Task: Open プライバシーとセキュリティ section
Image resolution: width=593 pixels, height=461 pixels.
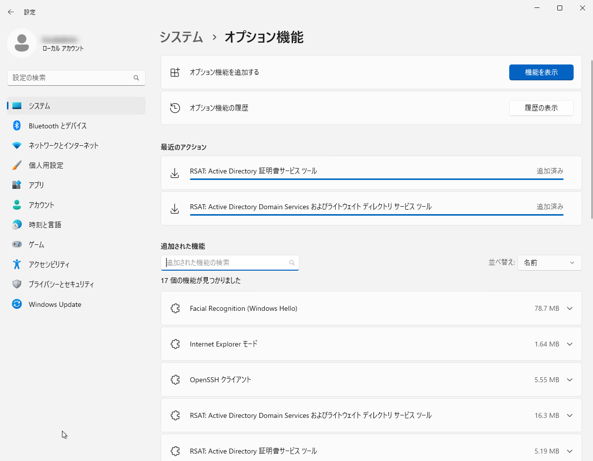Action: (76, 284)
